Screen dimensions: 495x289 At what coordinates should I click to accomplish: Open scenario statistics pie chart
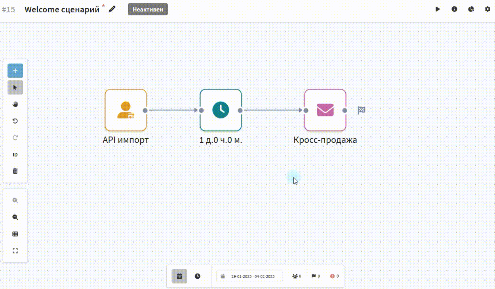click(471, 9)
